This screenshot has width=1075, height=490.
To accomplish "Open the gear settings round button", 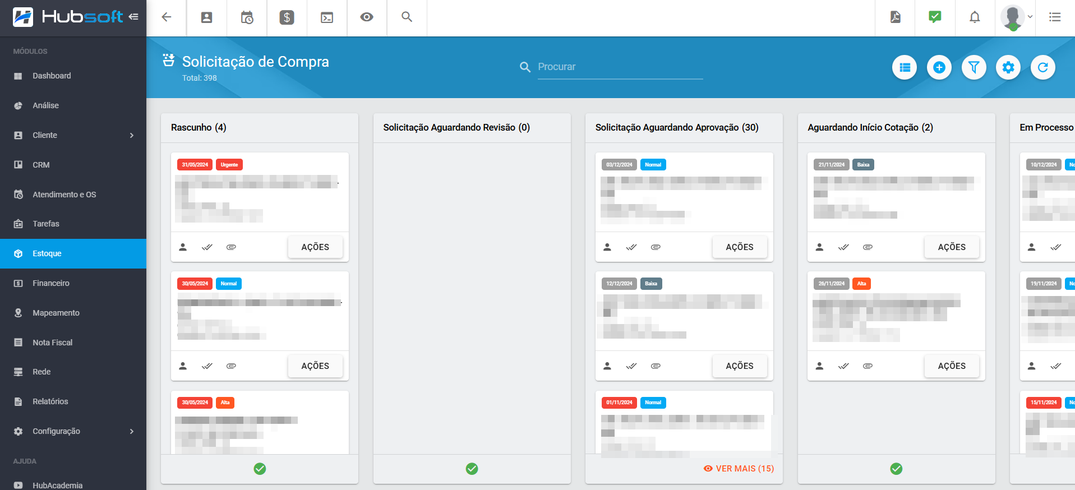I will point(1008,67).
